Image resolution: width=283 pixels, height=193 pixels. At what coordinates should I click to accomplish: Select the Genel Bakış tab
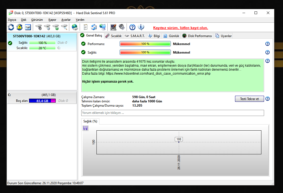(x=91, y=35)
